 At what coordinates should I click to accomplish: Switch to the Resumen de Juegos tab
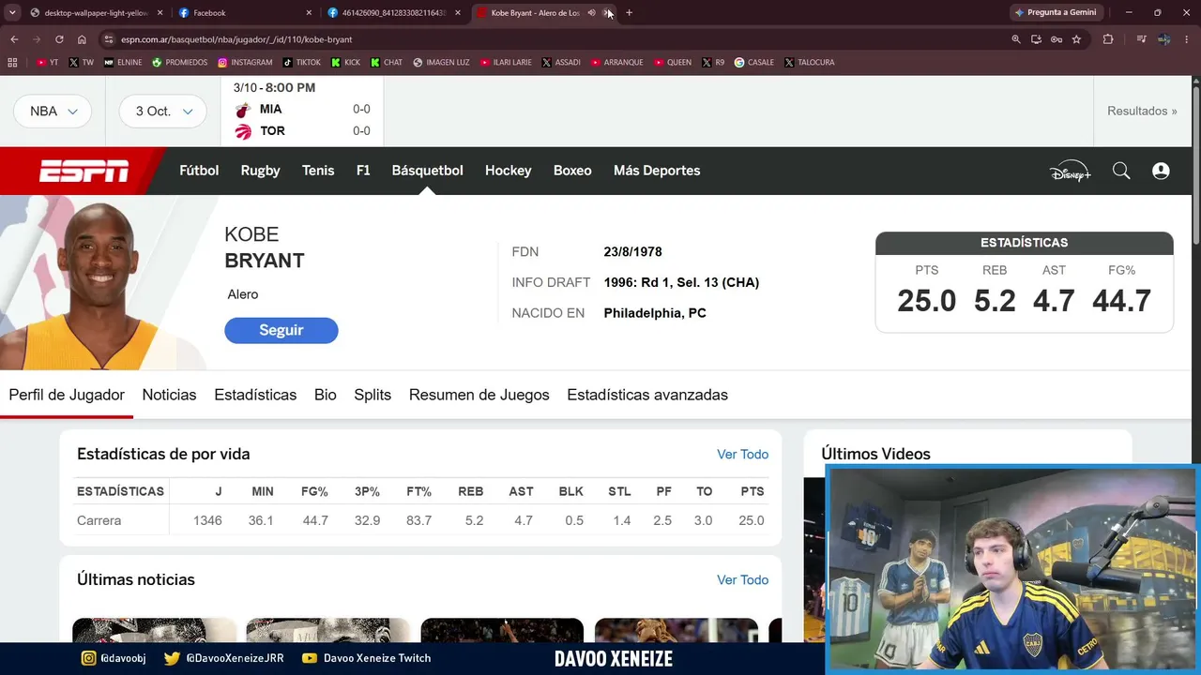[x=479, y=395]
